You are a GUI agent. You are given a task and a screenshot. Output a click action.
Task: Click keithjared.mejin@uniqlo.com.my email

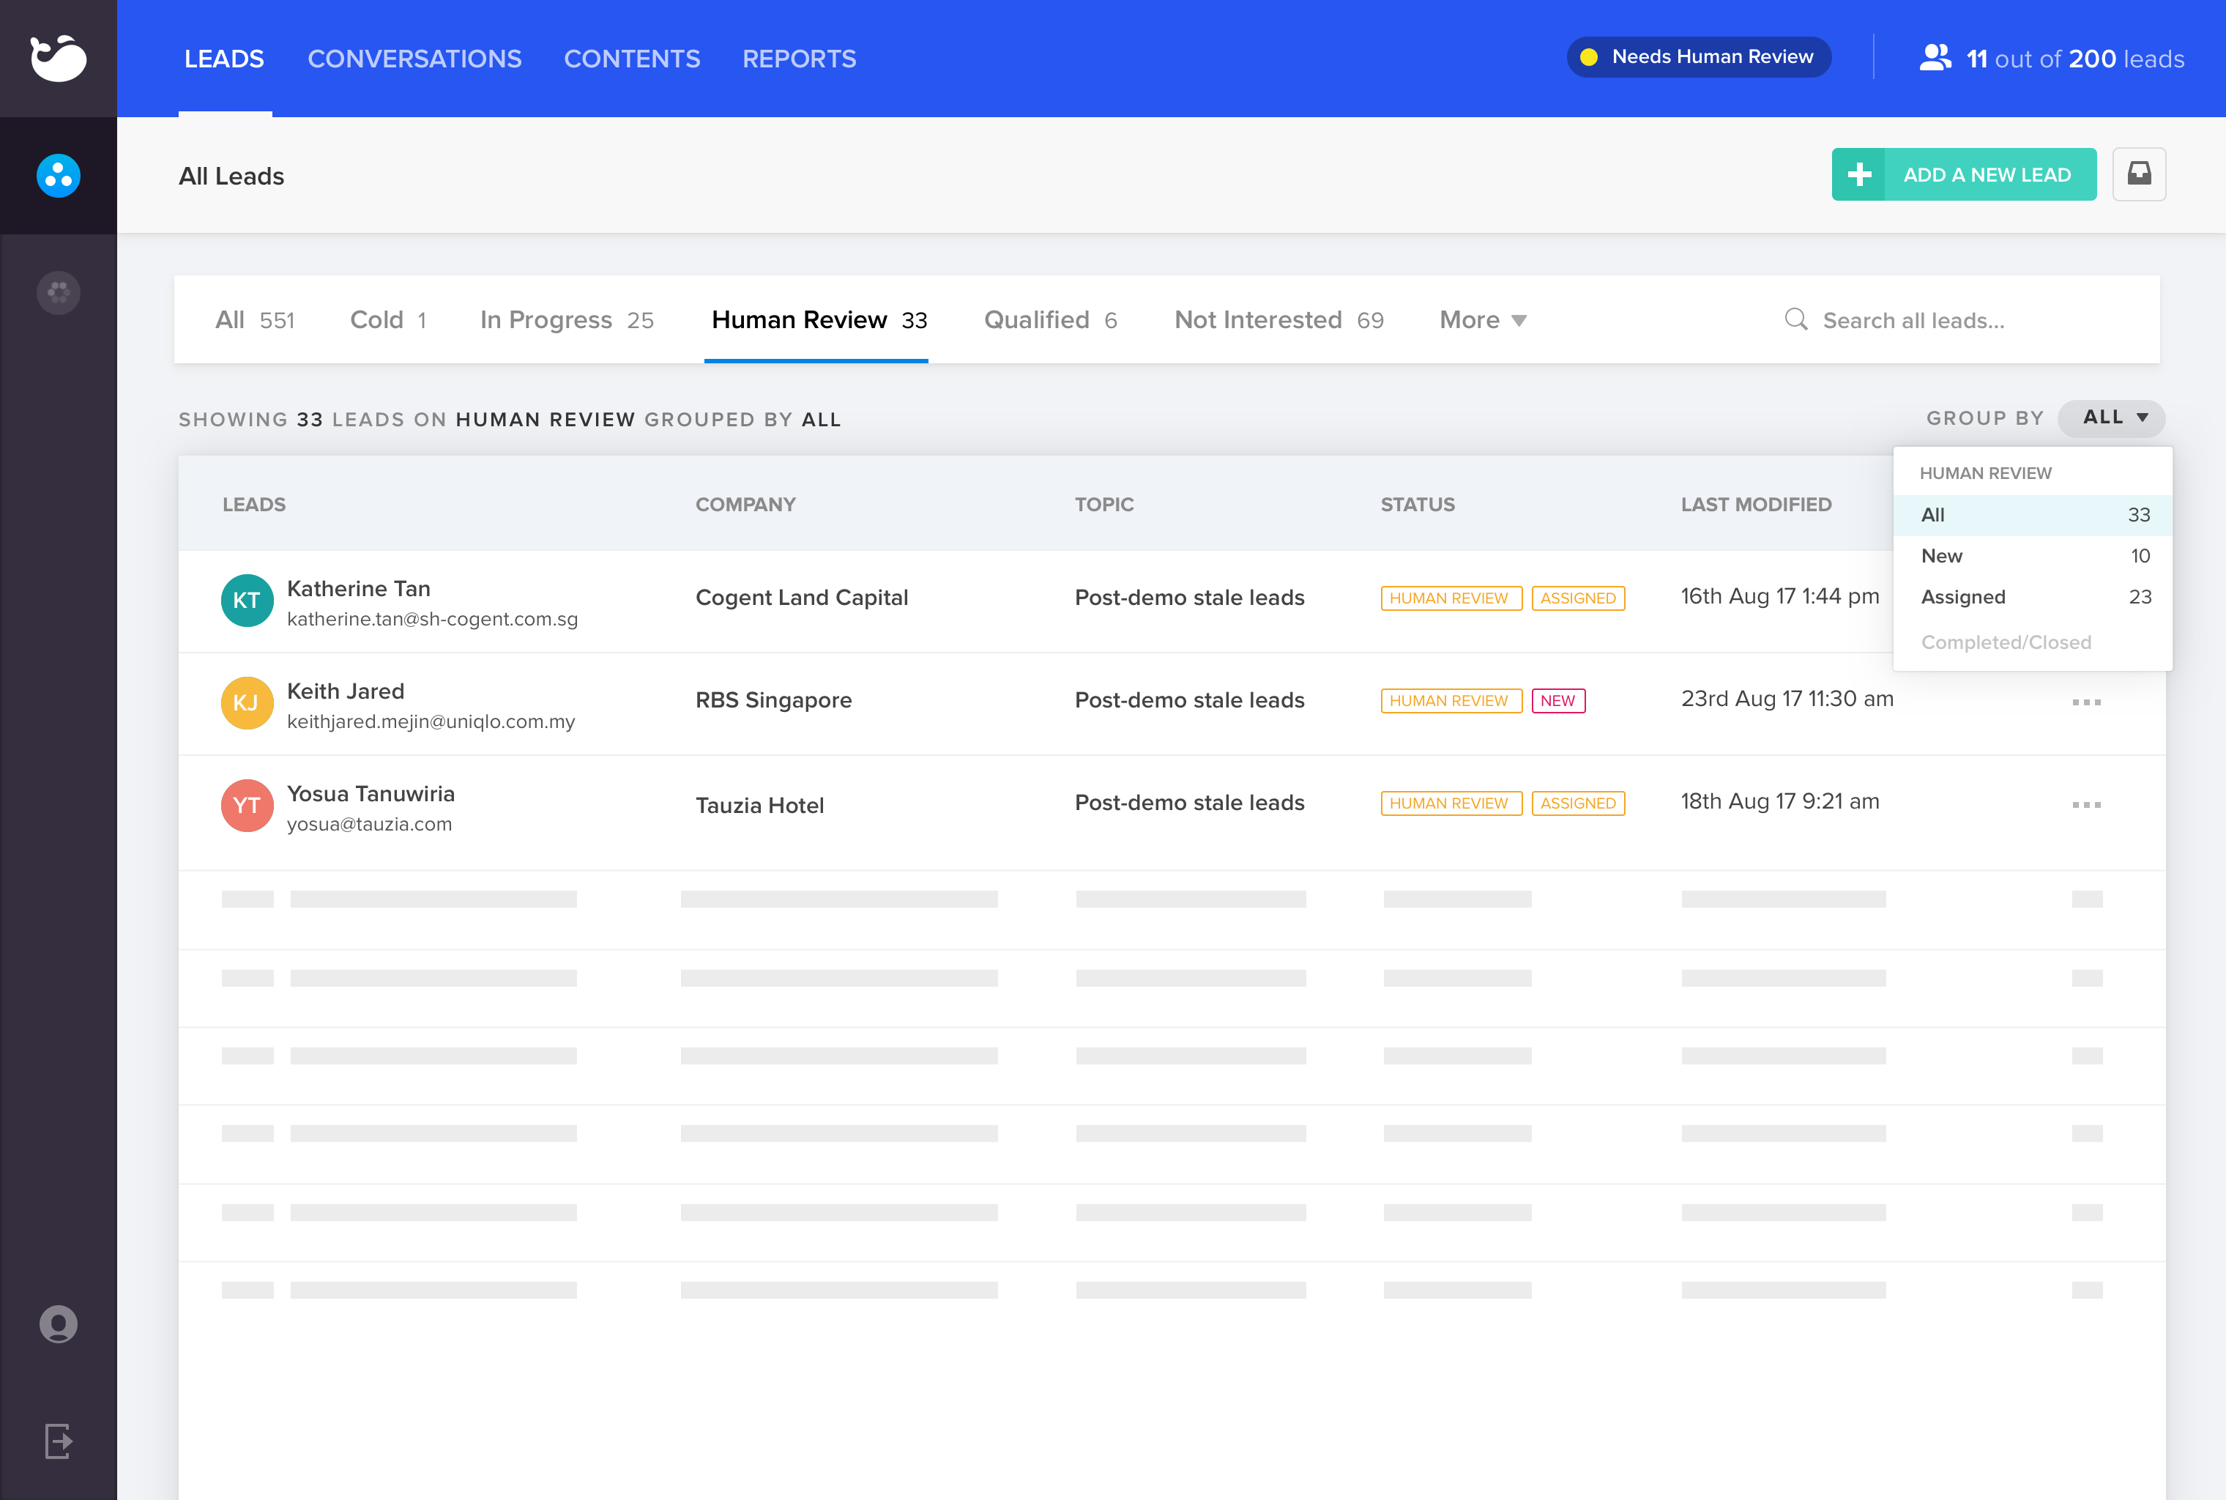(431, 721)
